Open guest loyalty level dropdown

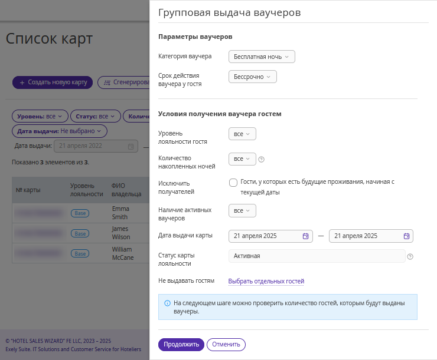(242, 134)
